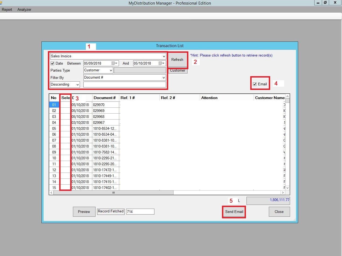Open the Parties Type Customer dropdown

(x=111, y=70)
